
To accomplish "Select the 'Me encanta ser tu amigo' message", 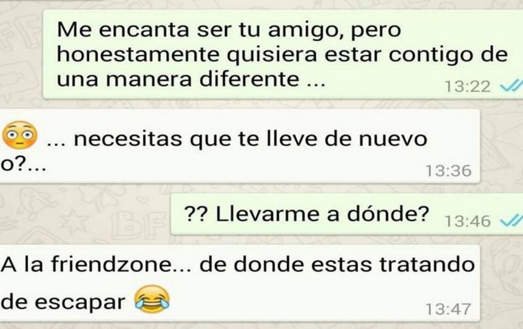I will coord(283,54).
